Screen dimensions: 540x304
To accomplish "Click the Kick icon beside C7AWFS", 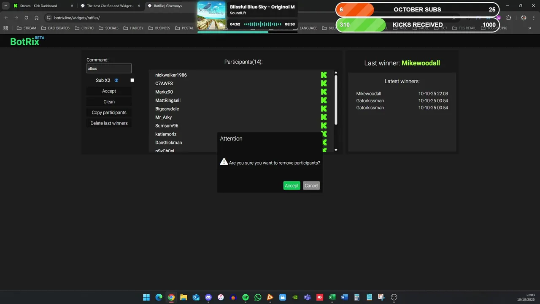I will tap(324, 83).
